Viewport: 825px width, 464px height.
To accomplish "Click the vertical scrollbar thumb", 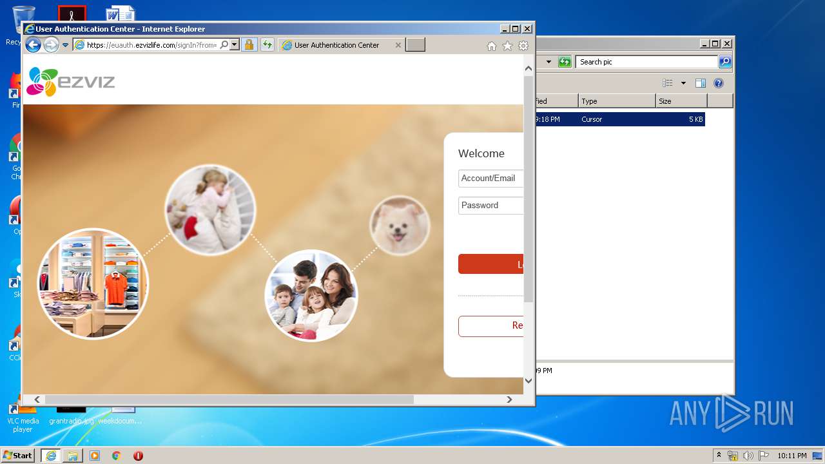I will tap(529, 189).
